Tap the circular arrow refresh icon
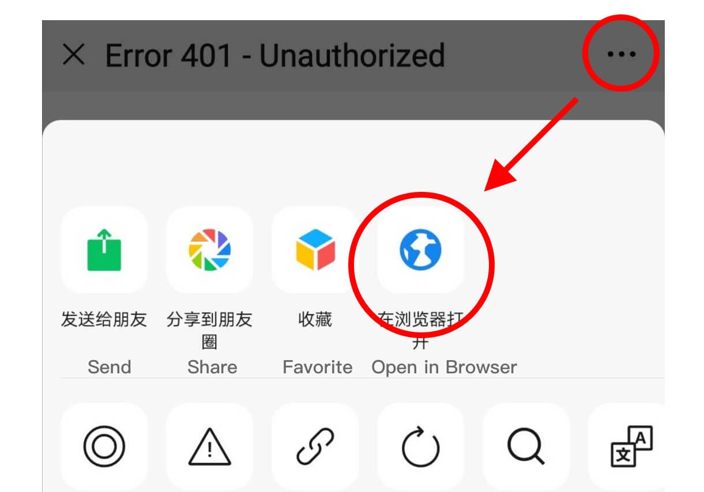This screenshot has height=492, width=704. pos(420,446)
